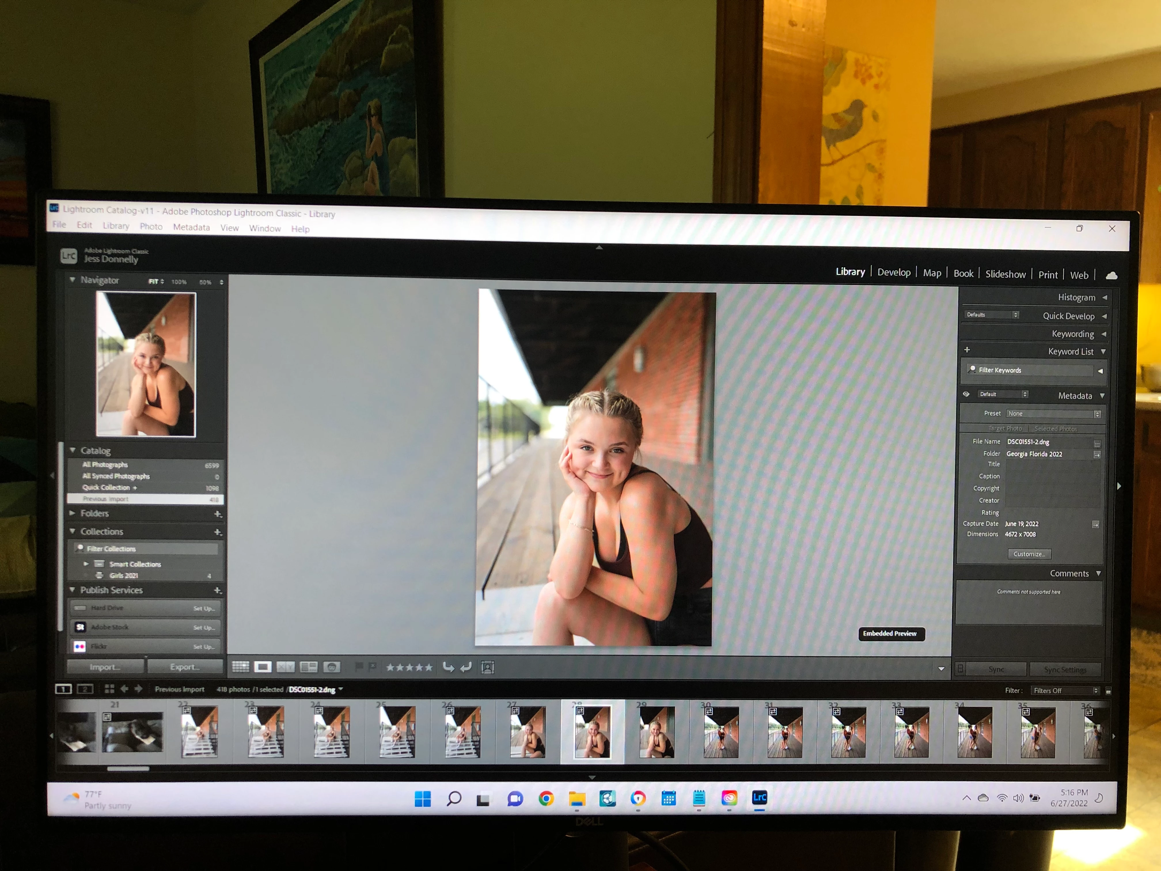Viewport: 1161px width, 871px height.
Task: Rotate the photo counter-clockwise
Action: 448,667
